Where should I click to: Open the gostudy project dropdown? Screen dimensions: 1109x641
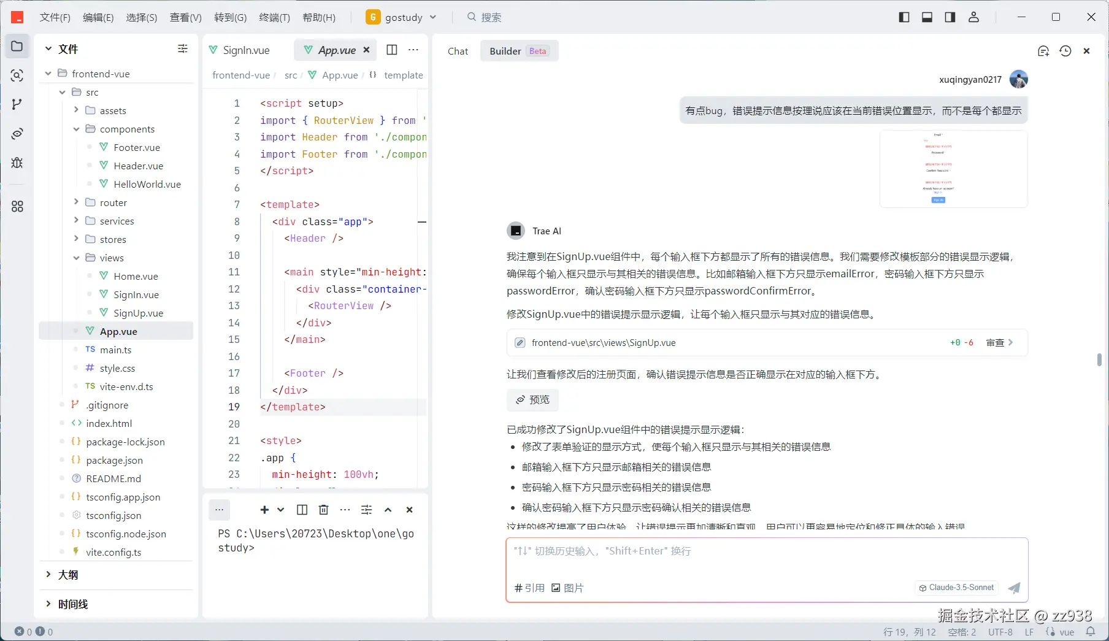(401, 17)
